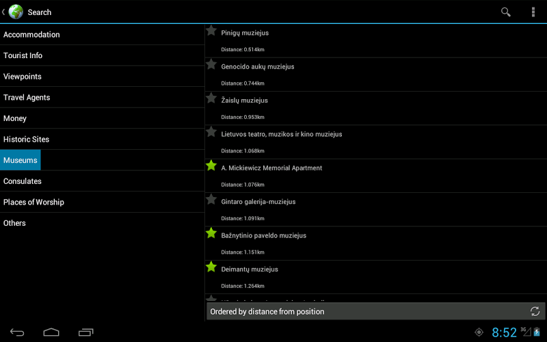Tap the Ordered by distance bar
This screenshot has height=342, width=547.
click(267, 311)
